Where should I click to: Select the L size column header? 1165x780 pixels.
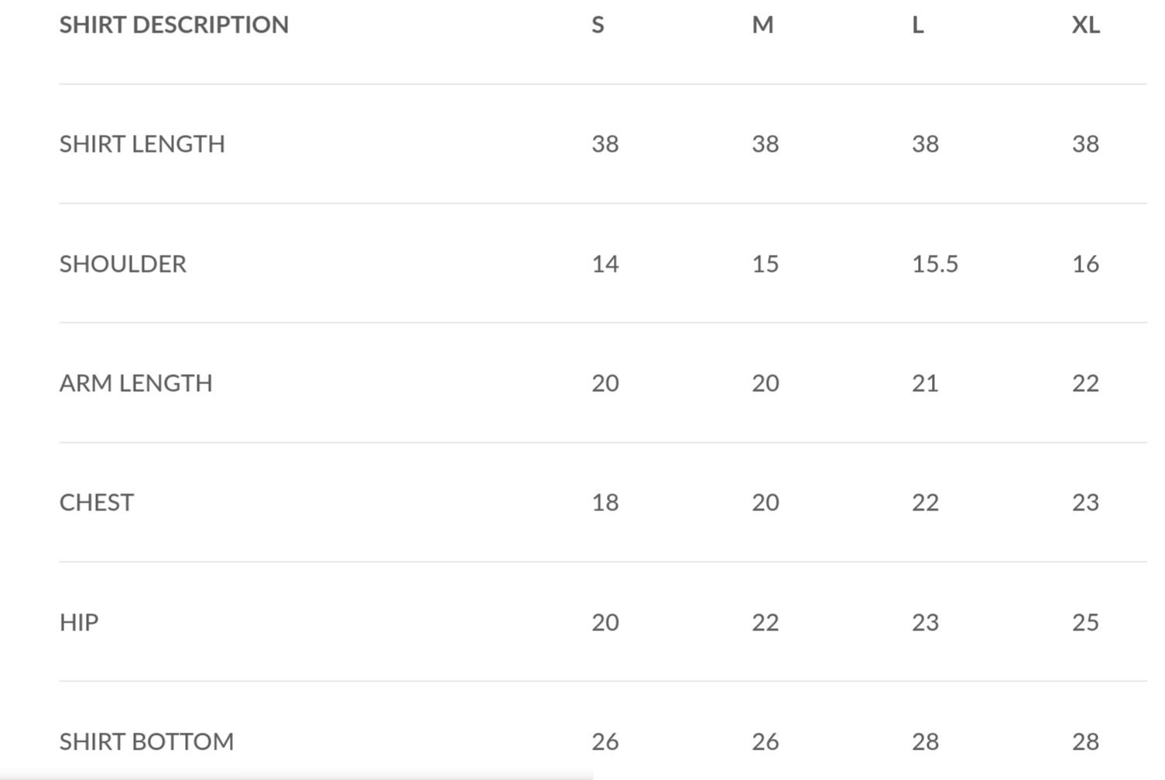coord(918,25)
